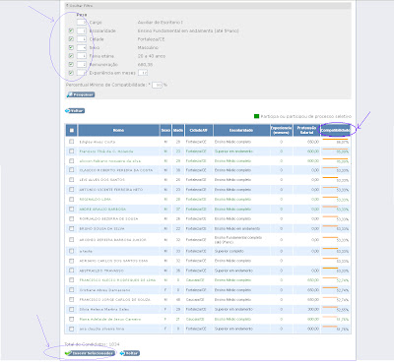Click name CLAUDIO ROBERTO PEREIRA DA COSTA
This screenshot has width=394, height=362.
(116, 170)
